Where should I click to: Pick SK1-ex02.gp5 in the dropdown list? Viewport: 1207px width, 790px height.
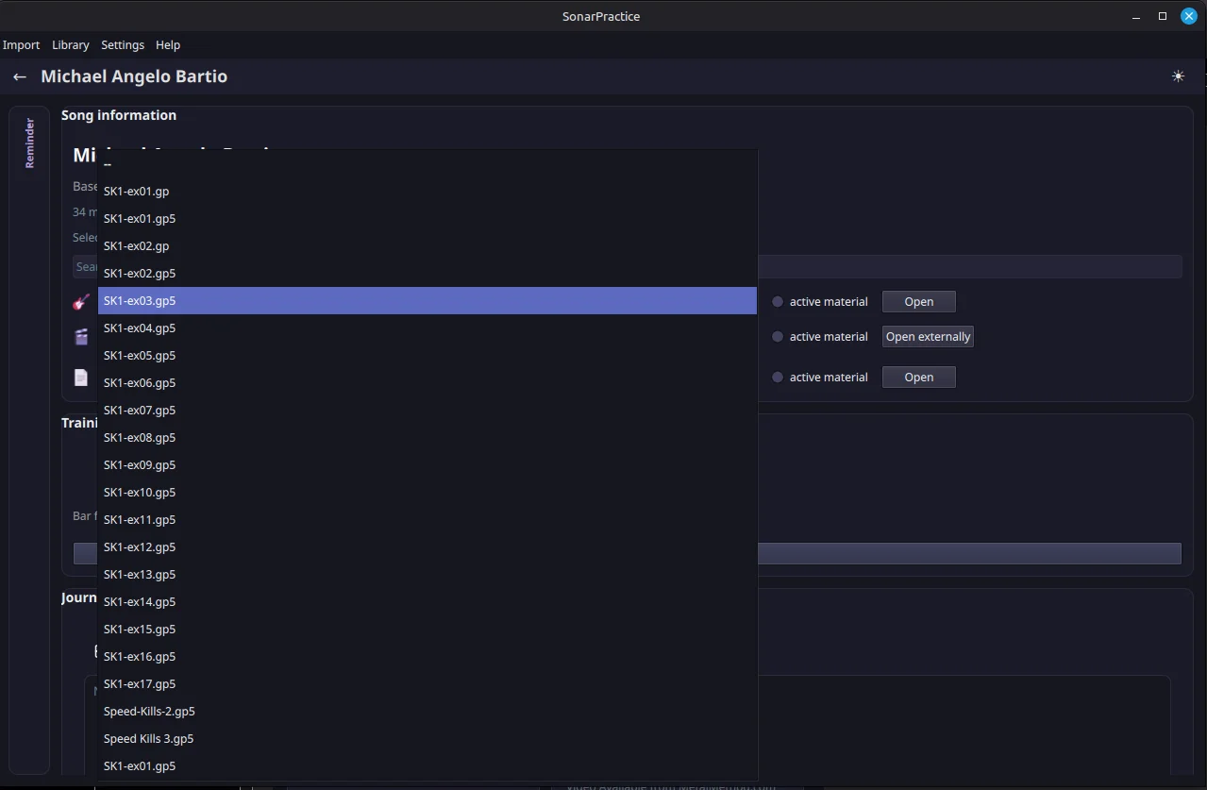[427, 274]
